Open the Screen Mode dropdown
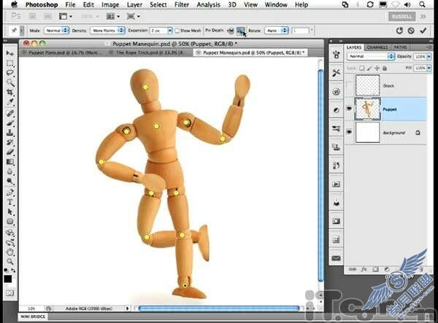Screen dimensions: 438x323 pyautogui.click(x=133, y=17)
